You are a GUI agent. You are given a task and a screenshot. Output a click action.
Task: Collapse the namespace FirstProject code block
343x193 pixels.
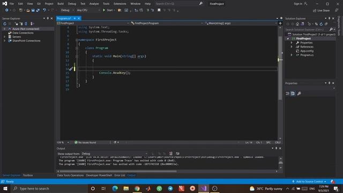tap(77, 40)
